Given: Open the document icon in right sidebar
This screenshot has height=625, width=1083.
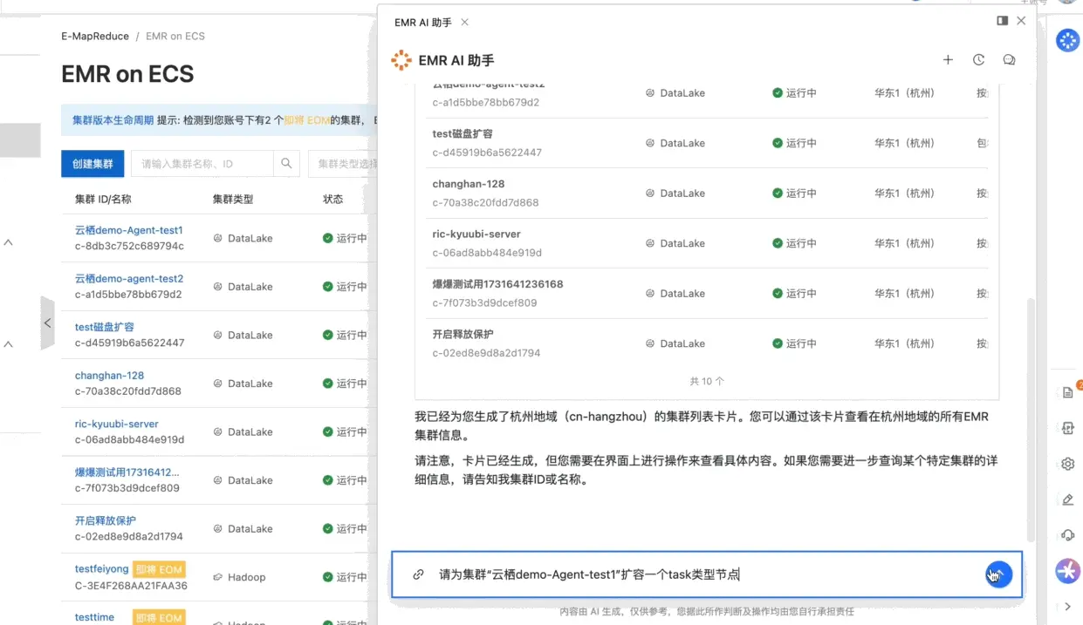Looking at the screenshot, I should 1067,392.
